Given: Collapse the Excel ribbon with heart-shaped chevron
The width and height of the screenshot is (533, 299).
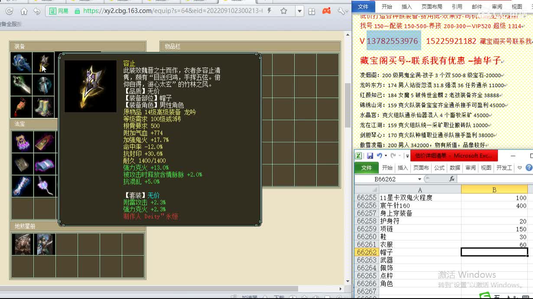Looking at the screenshot, I should click(x=520, y=168).
